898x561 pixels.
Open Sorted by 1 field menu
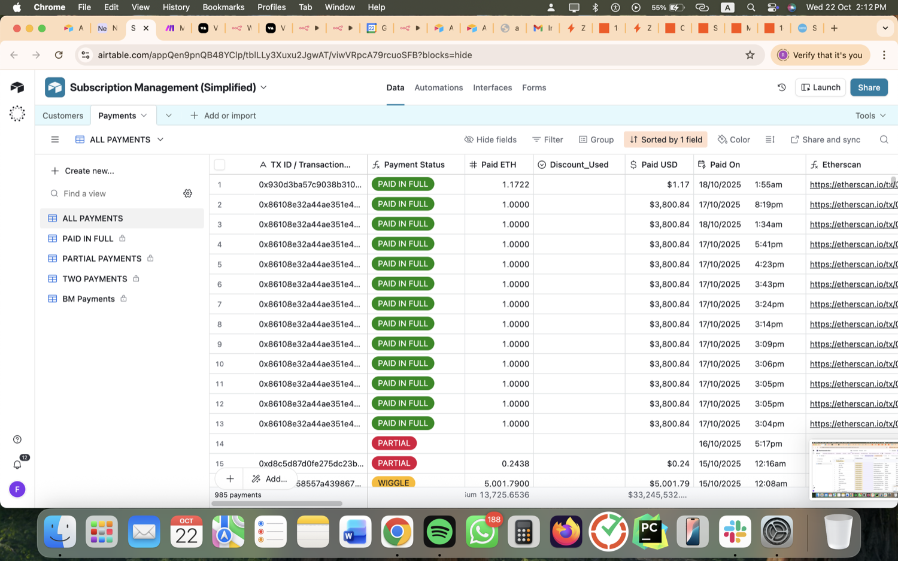[666, 140]
